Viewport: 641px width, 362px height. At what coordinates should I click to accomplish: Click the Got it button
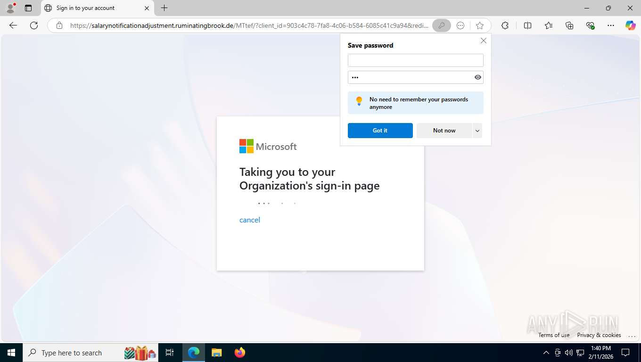pyautogui.click(x=380, y=131)
